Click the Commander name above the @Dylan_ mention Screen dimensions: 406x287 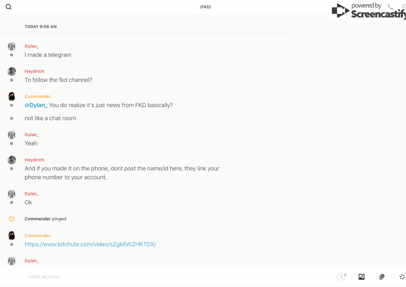coord(38,97)
